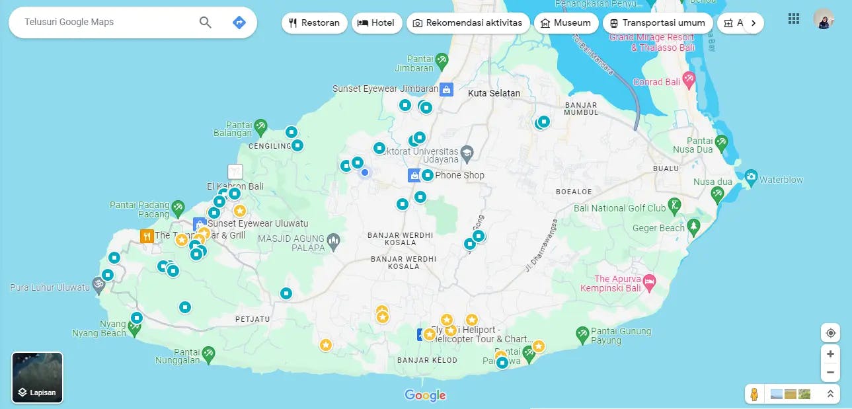
Task: Open the Phone Shop marker
Action: [414, 175]
